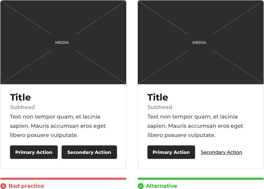Select the left card MEDIA placeholder
264x189 pixels.
click(x=63, y=42)
